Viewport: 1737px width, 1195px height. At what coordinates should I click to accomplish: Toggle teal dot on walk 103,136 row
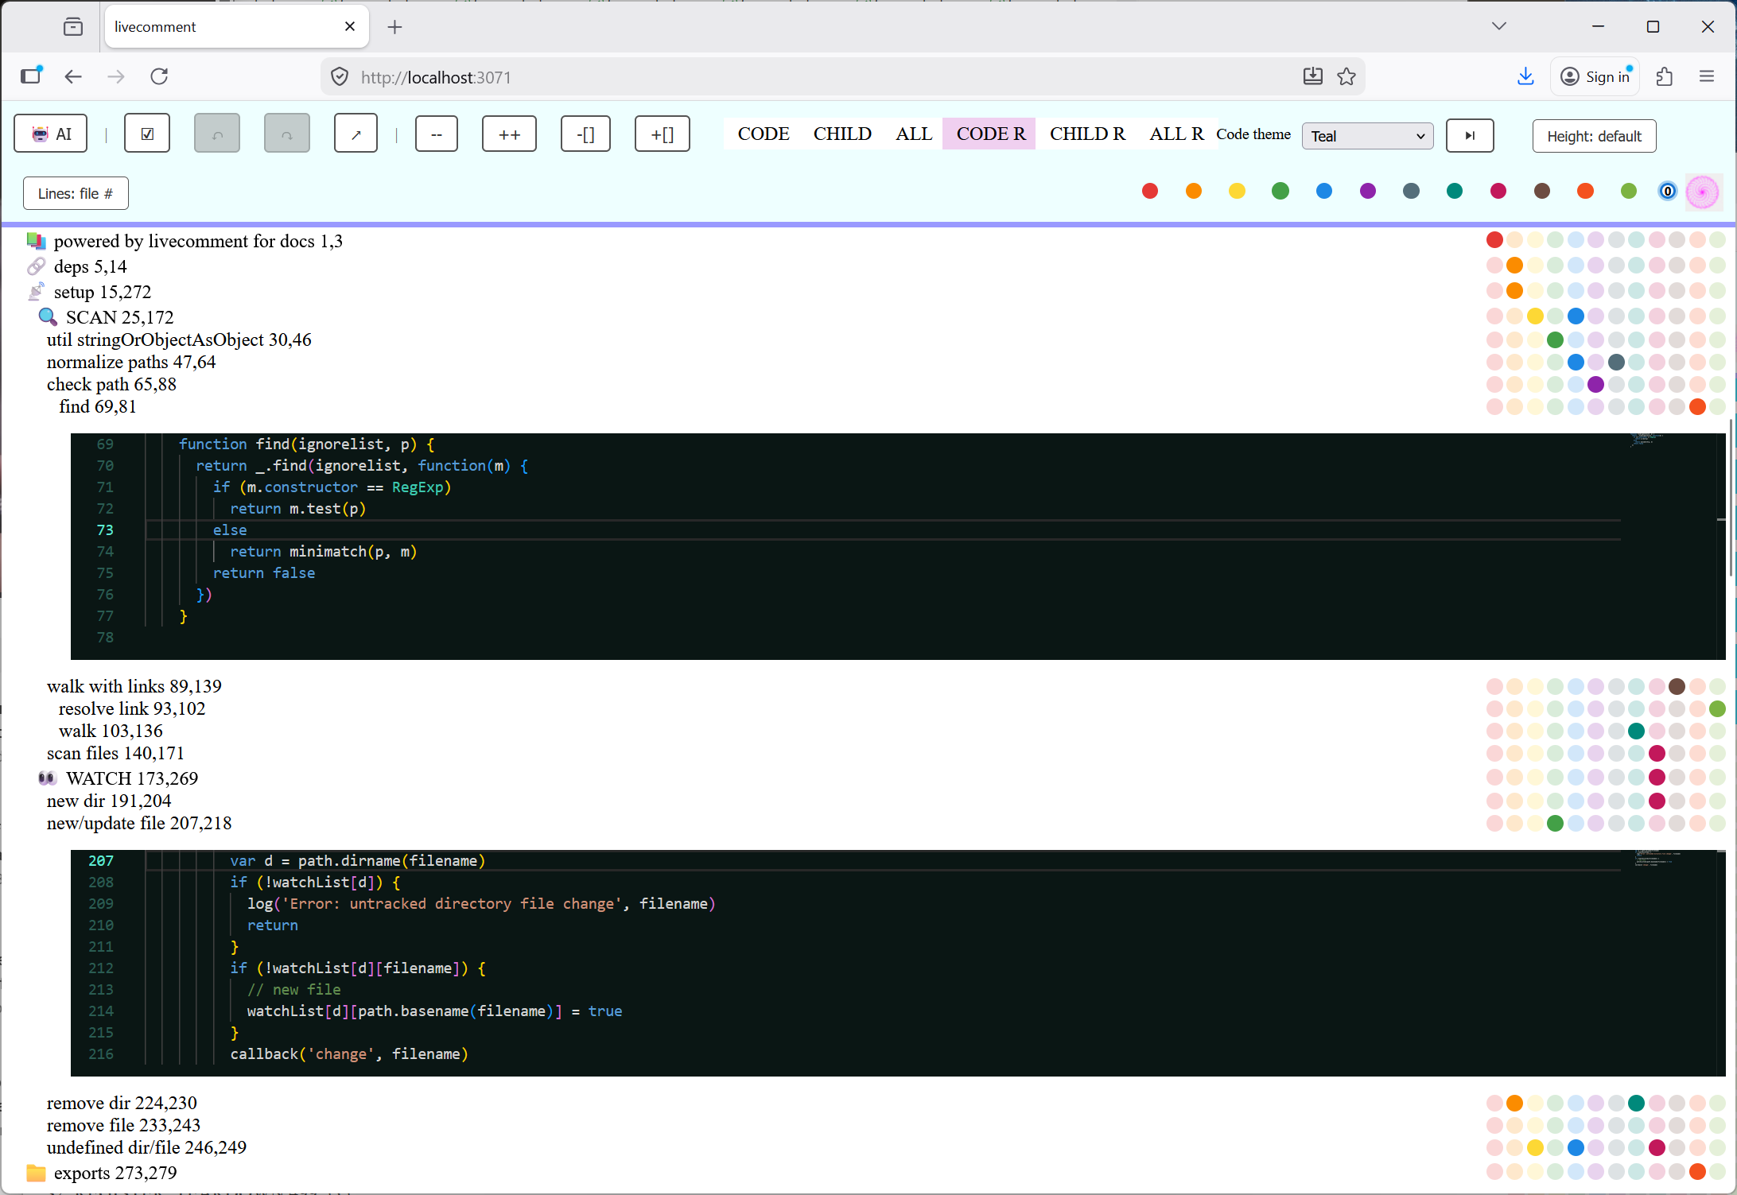click(1636, 731)
